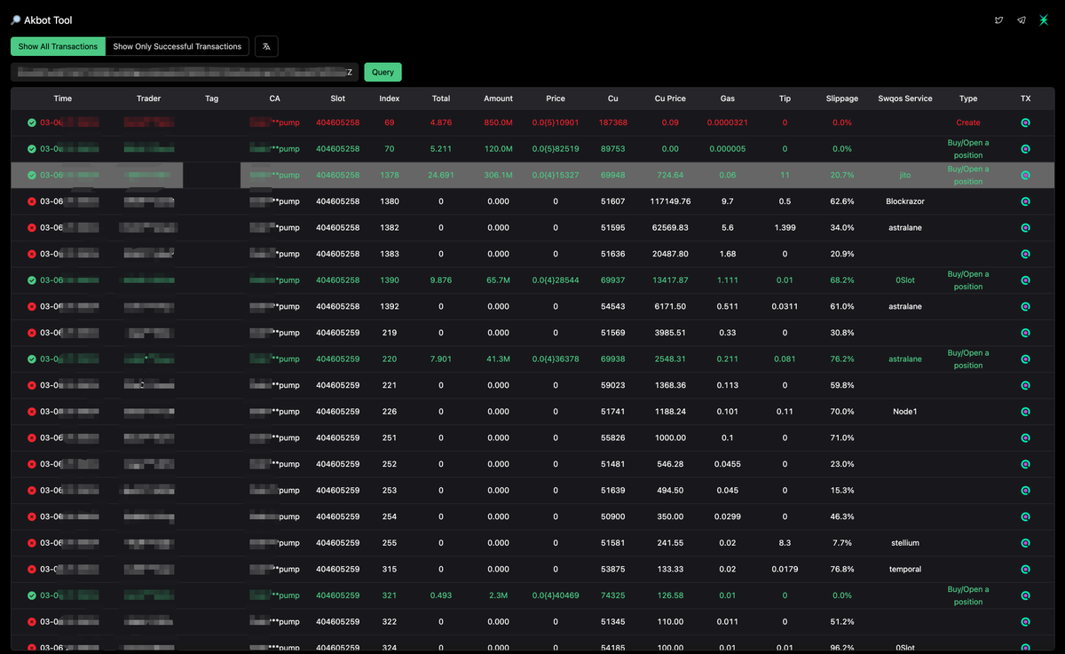Image resolution: width=1065 pixels, height=654 pixels.
Task: Click the Trader column header
Action: (x=149, y=98)
